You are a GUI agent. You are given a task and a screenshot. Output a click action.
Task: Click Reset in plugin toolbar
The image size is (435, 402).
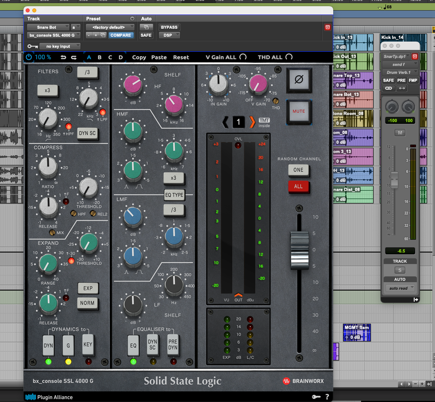point(181,57)
